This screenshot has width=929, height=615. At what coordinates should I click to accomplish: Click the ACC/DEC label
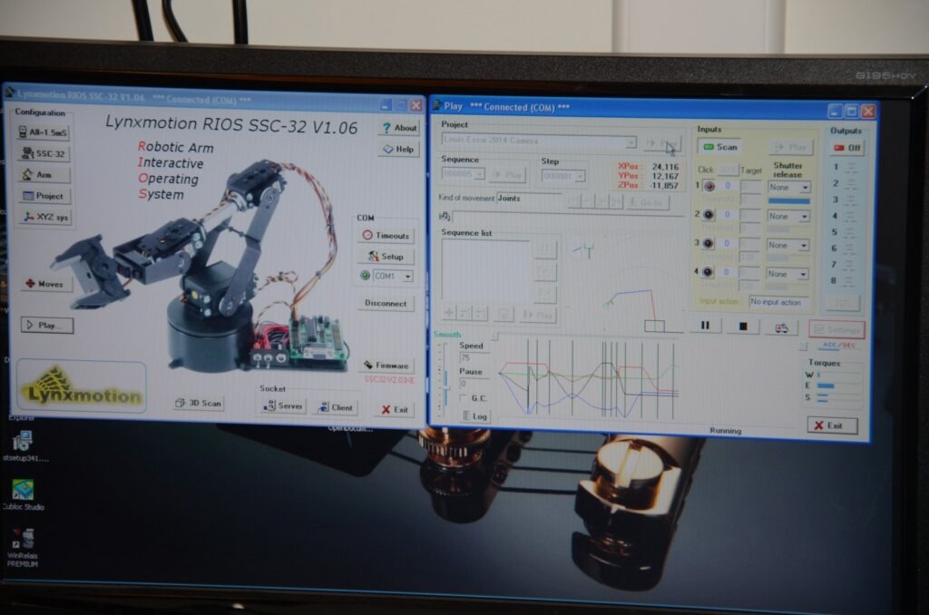839,345
